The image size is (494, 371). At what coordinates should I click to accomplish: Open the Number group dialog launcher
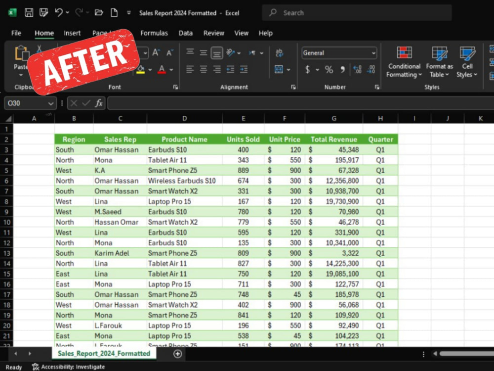(x=377, y=87)
